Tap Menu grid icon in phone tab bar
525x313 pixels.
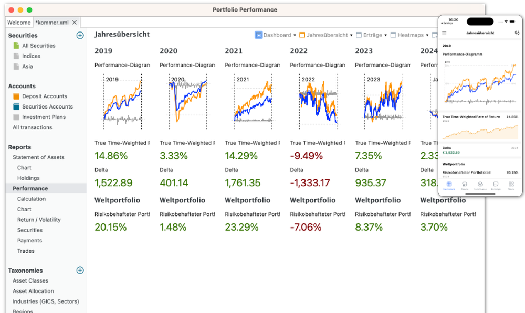click(x=511, y=184)
